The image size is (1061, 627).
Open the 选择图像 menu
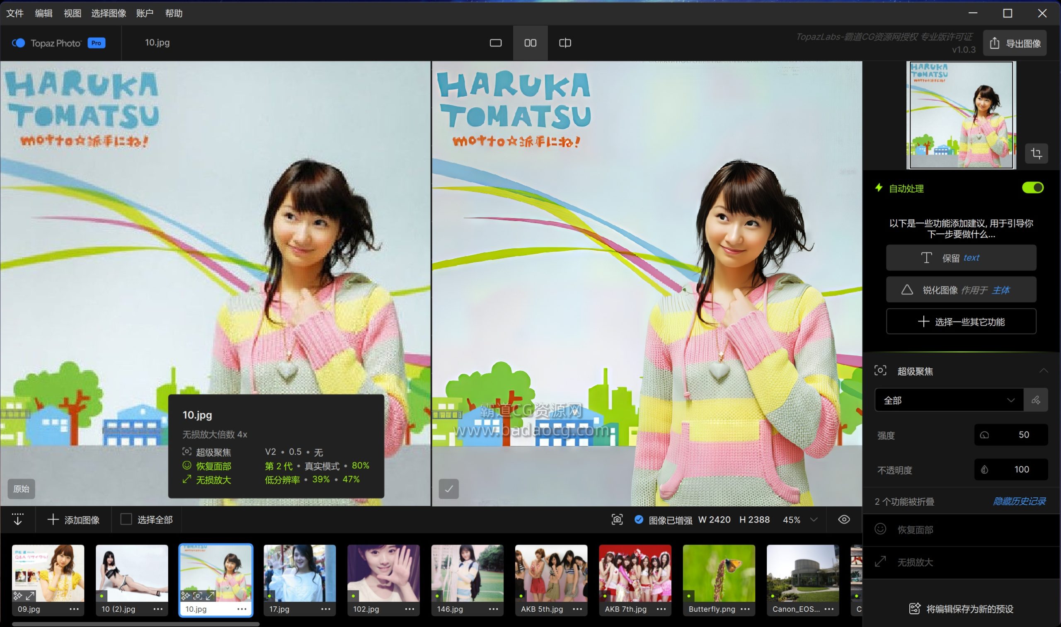click(109, 14)
